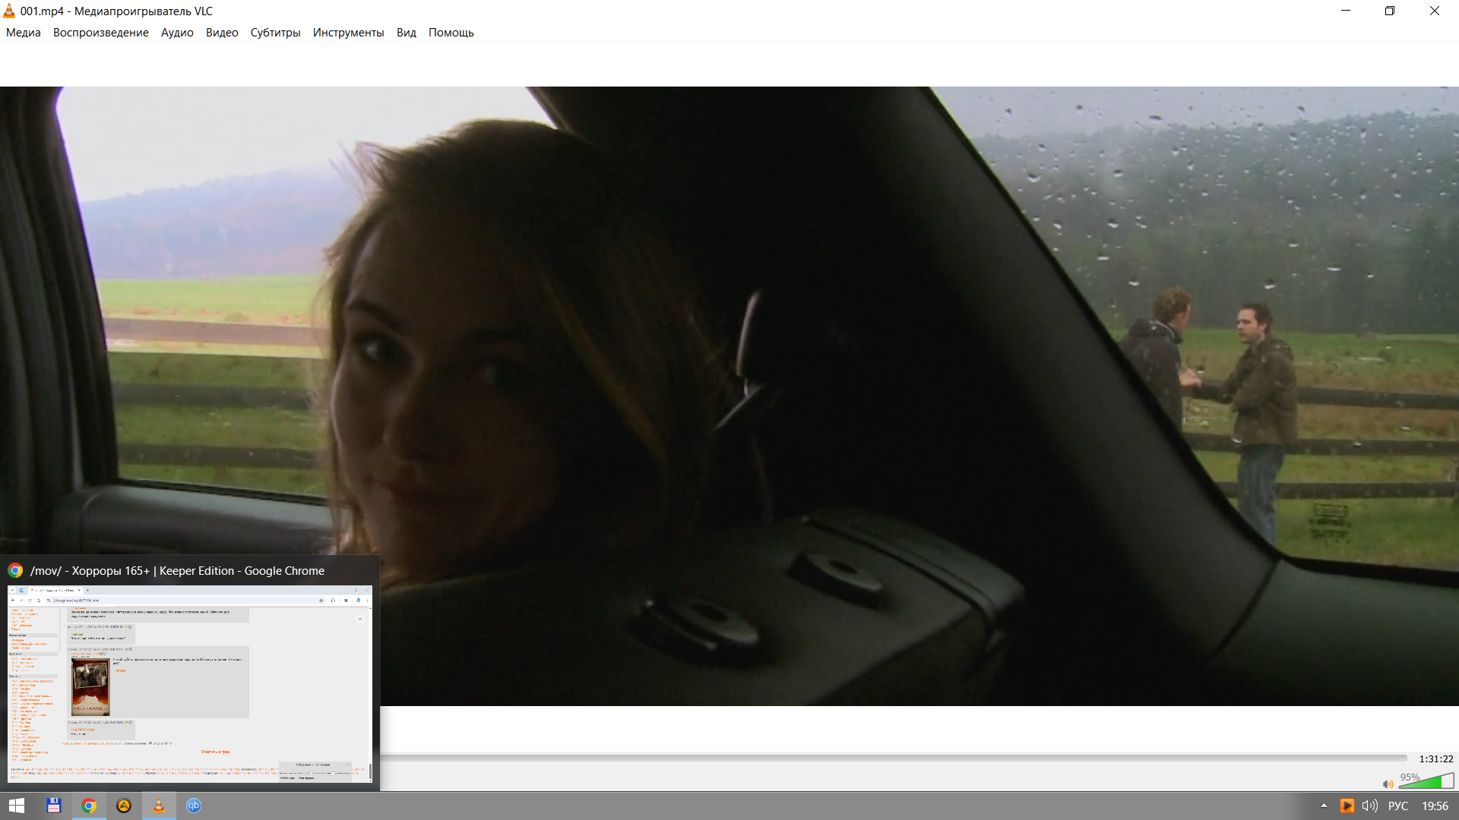
Task: Open the Помощь menu
Action: coord(451,33)
